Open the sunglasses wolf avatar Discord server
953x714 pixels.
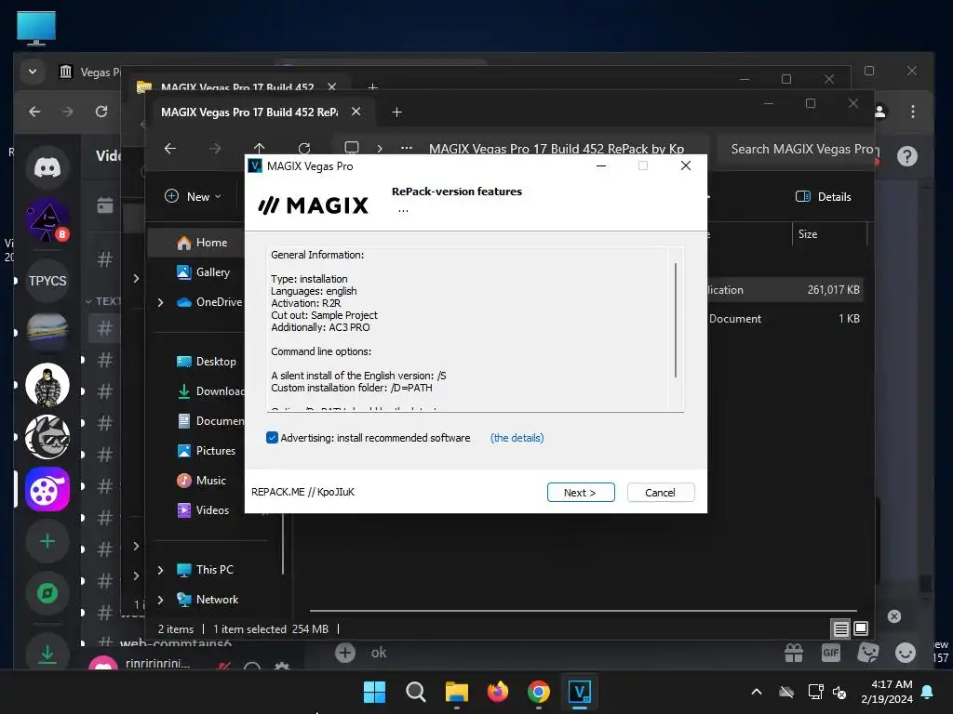tap(47, 437)
